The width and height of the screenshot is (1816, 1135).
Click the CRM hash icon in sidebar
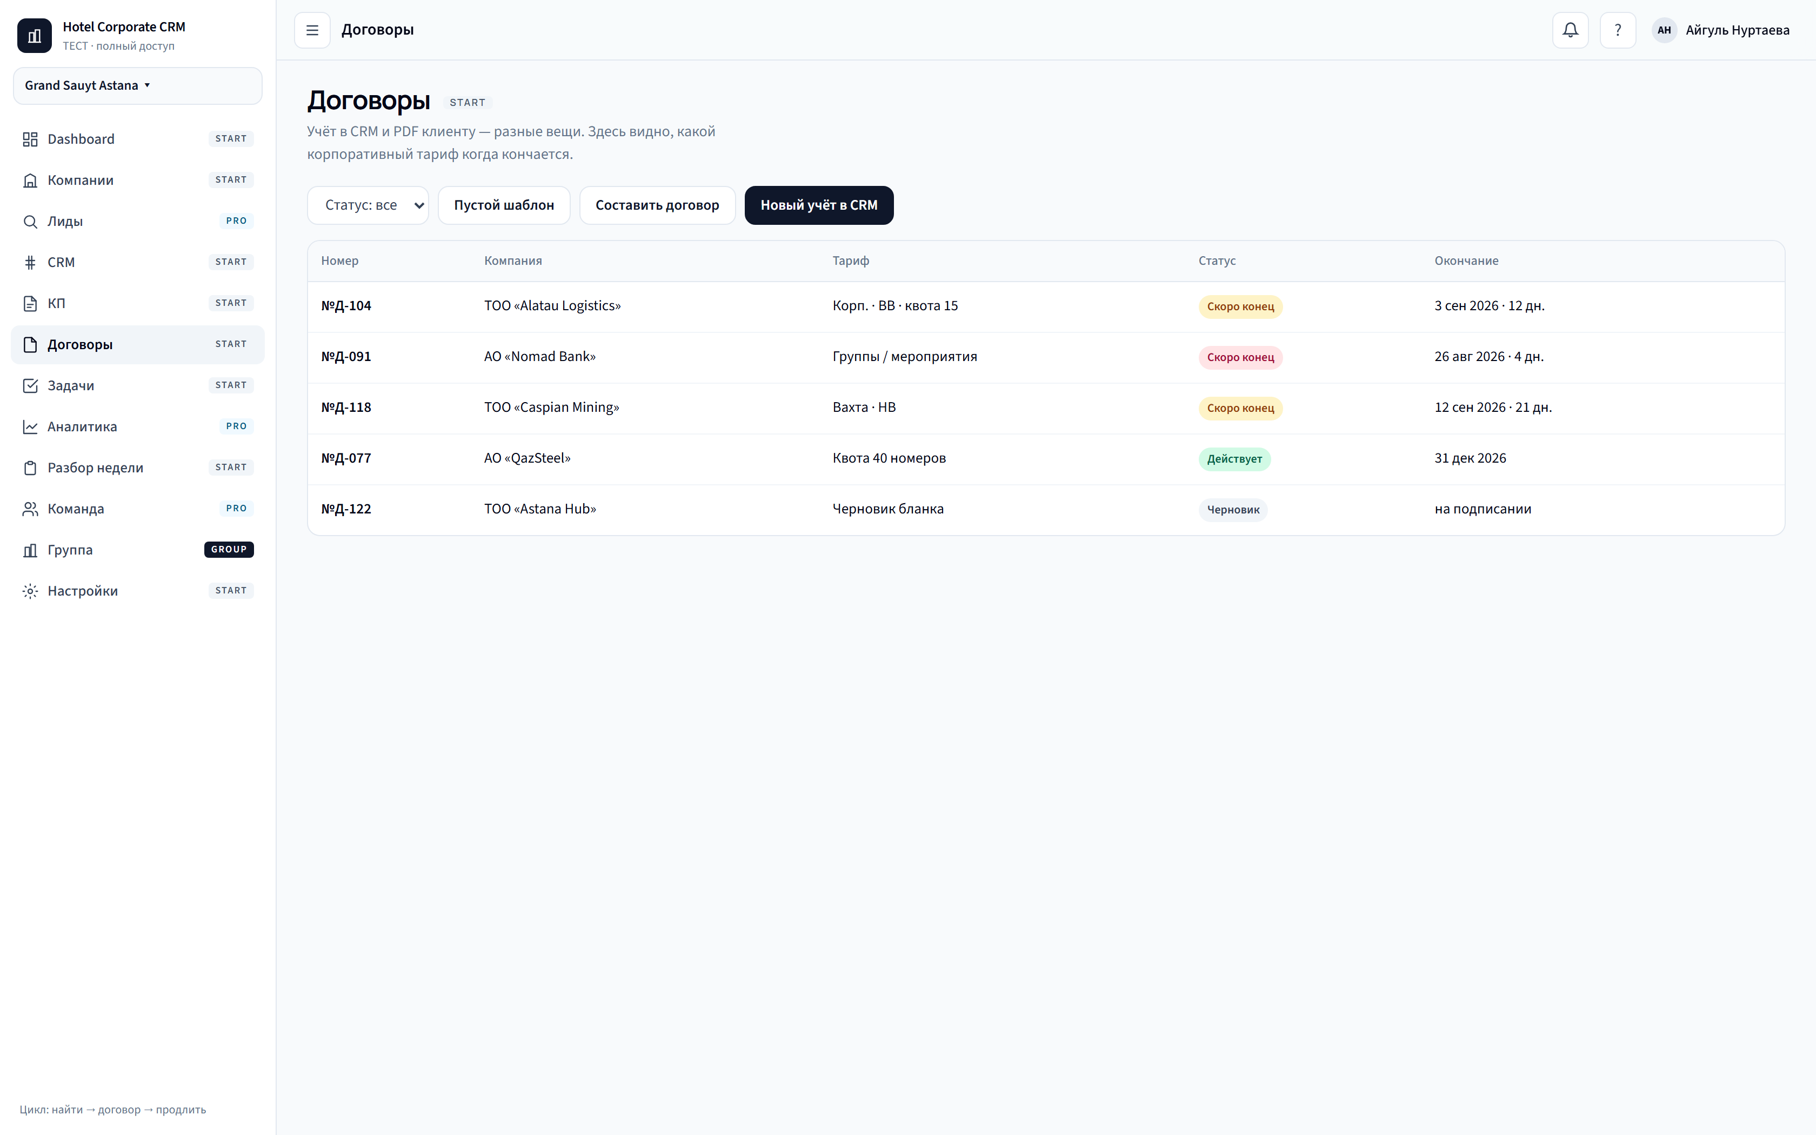30,262
